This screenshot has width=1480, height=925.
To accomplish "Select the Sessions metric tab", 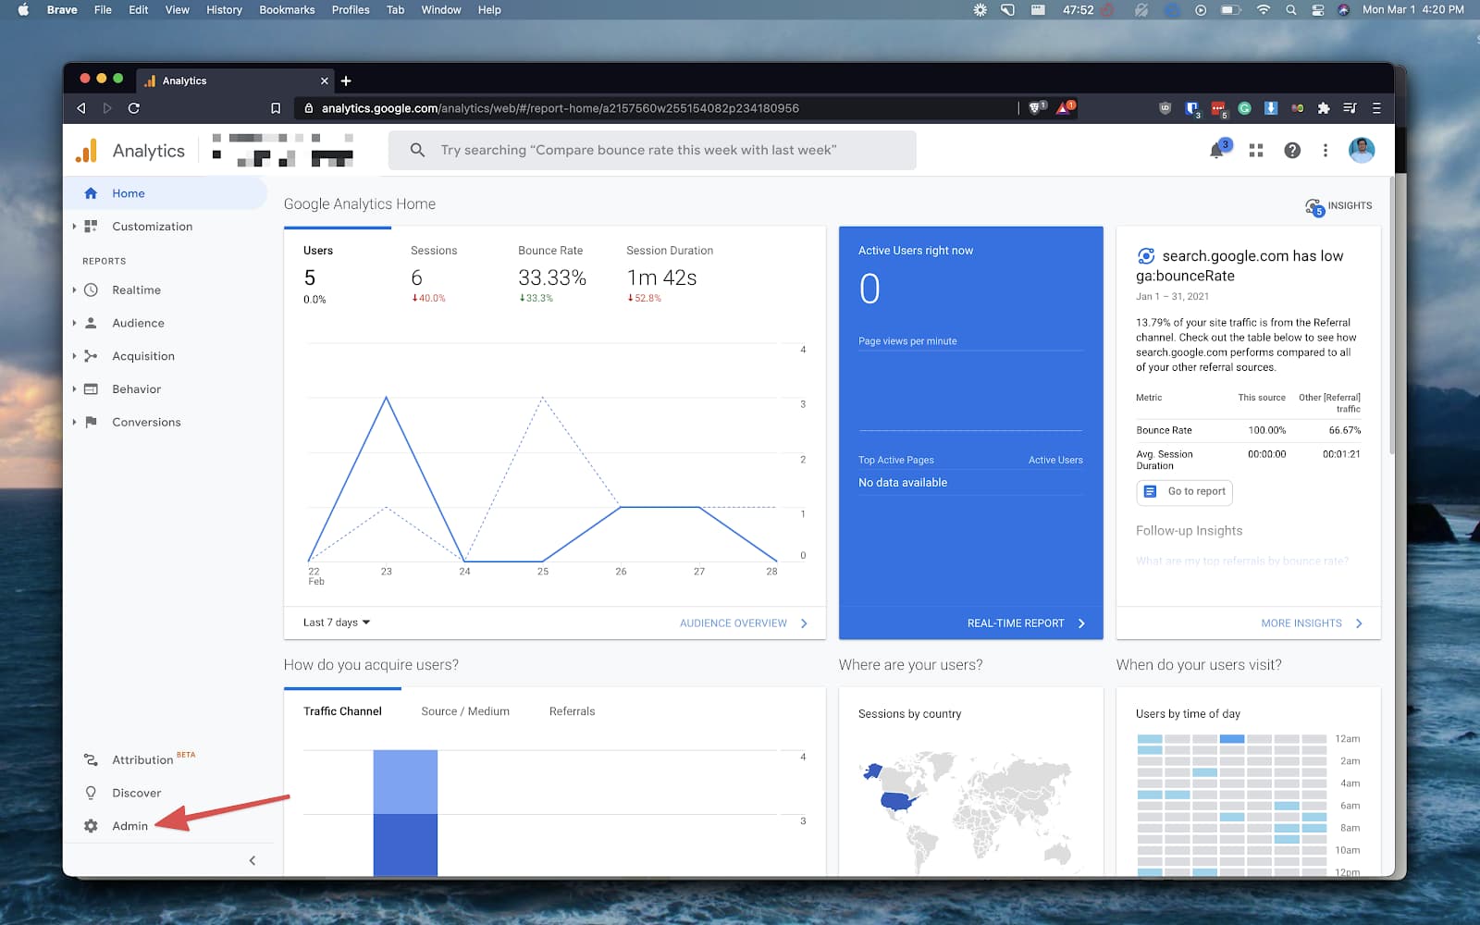I will coord(434,251).
